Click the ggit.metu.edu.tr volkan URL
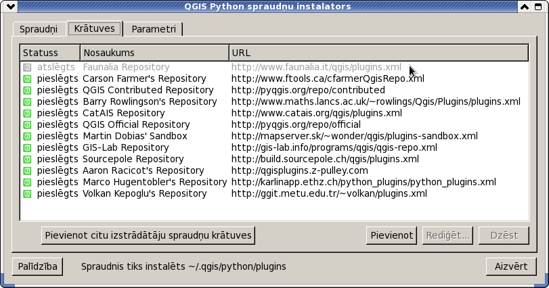This screenshot has height=288, width=549. point(329,193)
